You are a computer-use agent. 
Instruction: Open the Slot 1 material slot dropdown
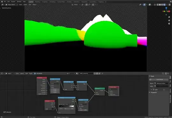tap(71, 73)
